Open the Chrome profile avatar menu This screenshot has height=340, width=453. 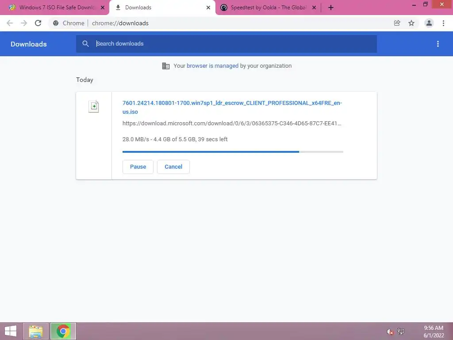tap(429, 23)
